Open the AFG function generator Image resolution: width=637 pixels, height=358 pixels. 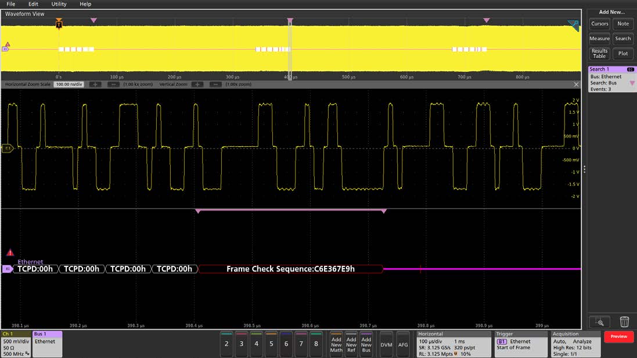(404, 344)
